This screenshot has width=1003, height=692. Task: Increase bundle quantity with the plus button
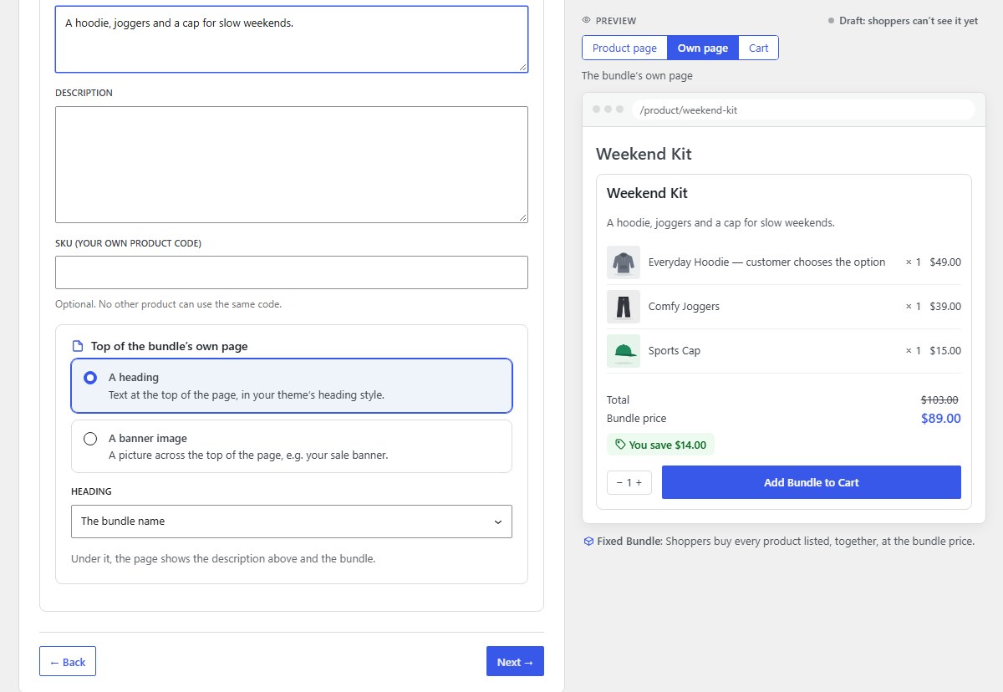pyautogui.click(x=639, y=482)
